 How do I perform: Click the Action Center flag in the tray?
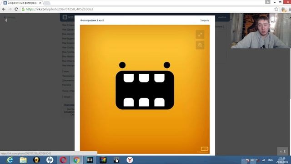pos(247,160)
